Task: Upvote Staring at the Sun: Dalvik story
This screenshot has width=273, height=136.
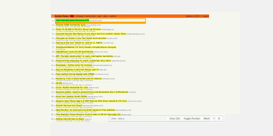Action: click(x=55, y=43)
